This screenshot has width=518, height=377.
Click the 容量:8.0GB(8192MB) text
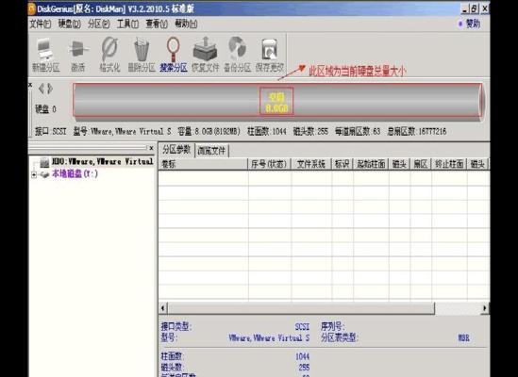pyautogui.click(x=209, y=131)
